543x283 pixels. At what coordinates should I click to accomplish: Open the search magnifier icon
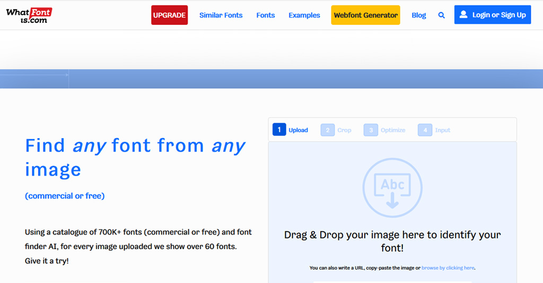441,15
